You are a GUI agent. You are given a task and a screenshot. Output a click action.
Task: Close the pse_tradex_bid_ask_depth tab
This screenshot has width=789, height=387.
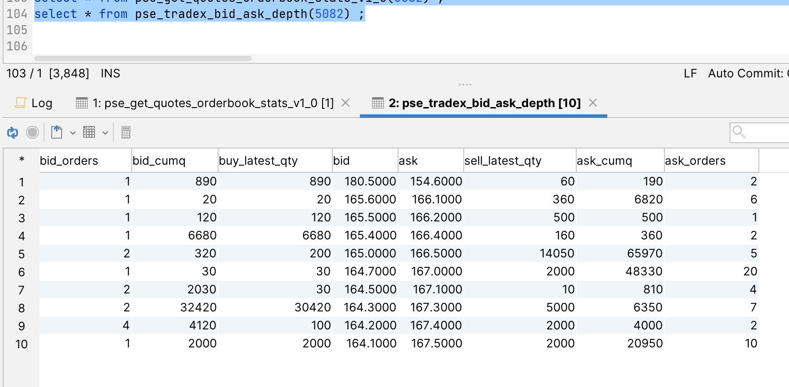tap(593, 103)
